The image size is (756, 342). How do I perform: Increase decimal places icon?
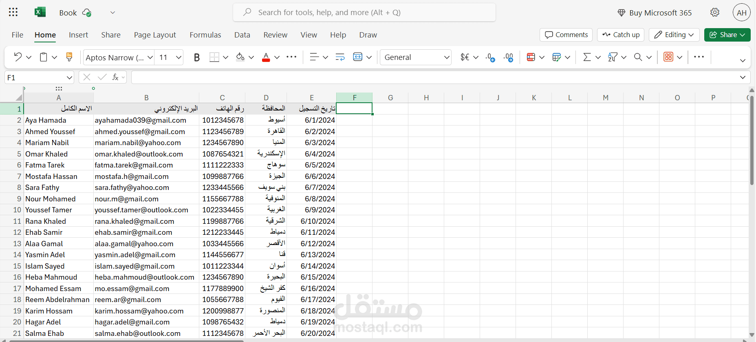pos(508,57)
